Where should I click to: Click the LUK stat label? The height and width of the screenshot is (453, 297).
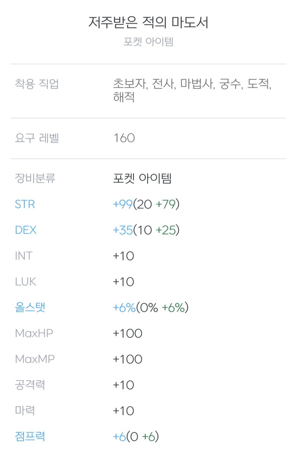[25, 282]
